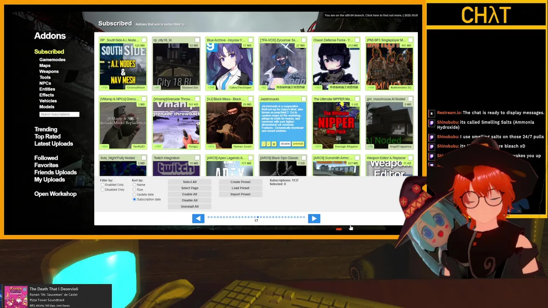Open the Favorites list

tap(46, 165)
